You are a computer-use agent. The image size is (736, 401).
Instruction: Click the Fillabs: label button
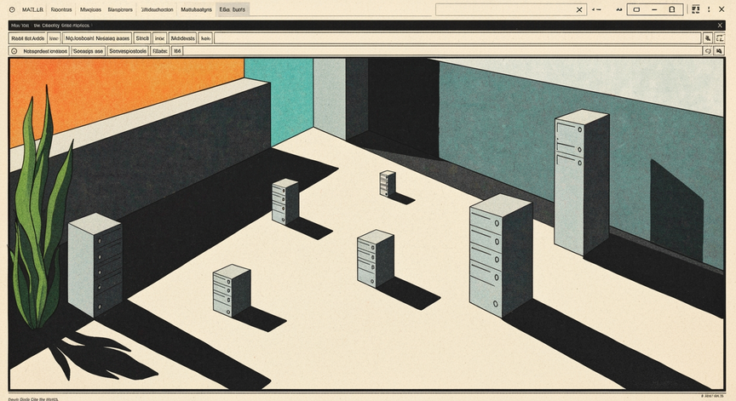coord(160,51)
